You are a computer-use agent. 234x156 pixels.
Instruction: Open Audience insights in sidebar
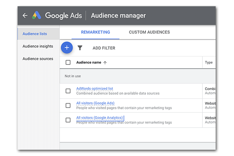[x=38, y=46]
